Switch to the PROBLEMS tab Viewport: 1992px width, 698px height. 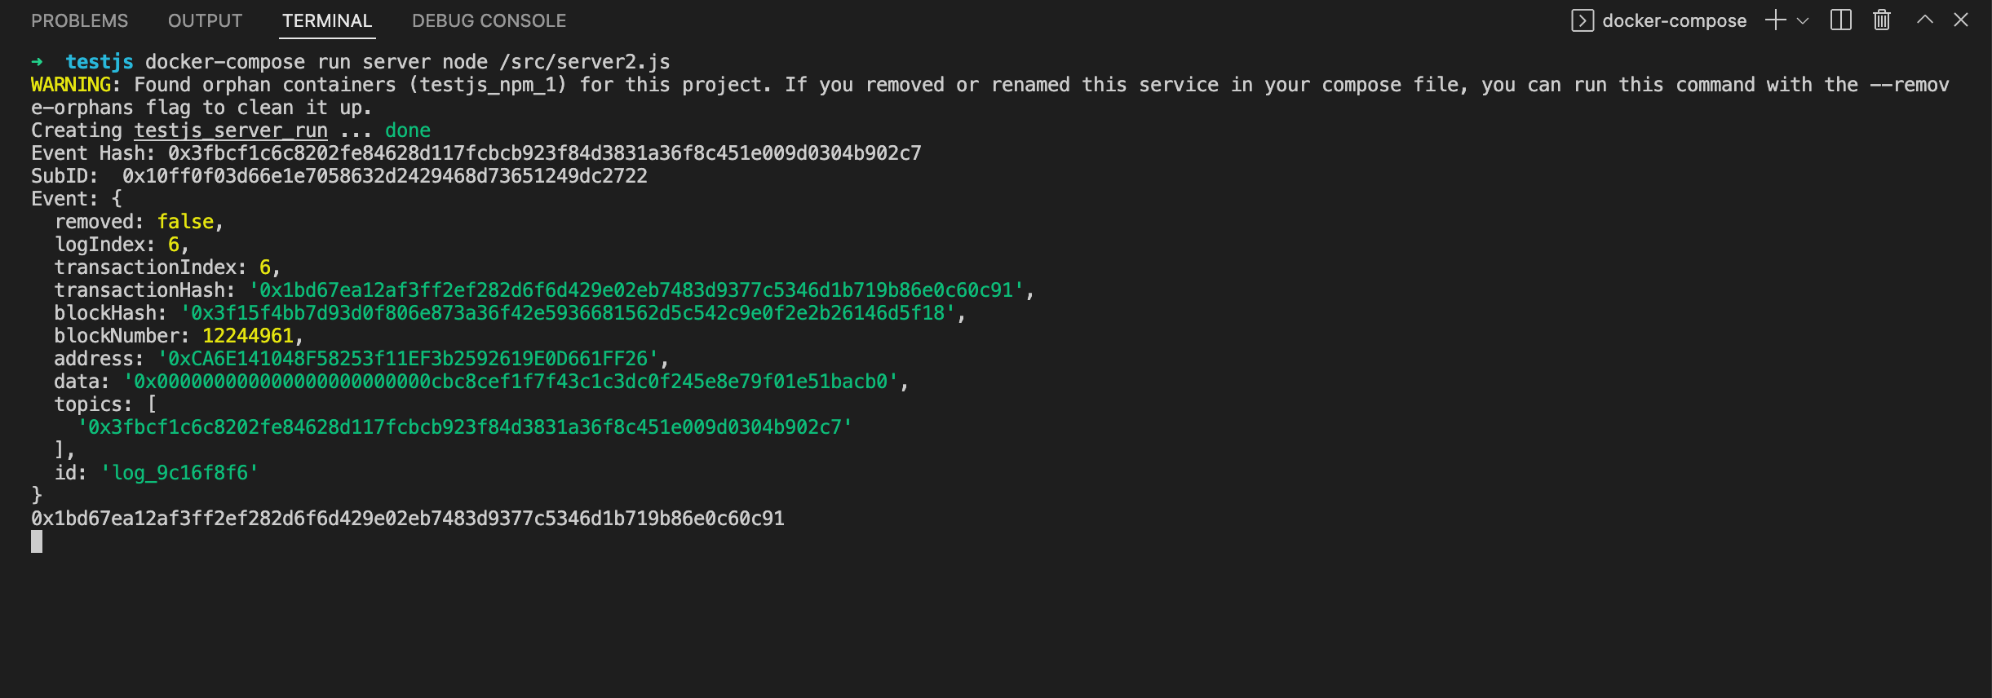pos(79,20)
